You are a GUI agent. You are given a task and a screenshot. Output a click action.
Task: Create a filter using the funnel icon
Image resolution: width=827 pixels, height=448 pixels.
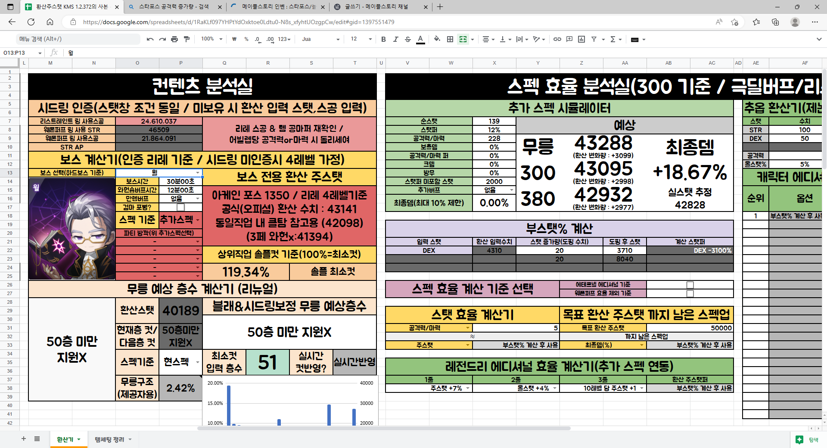594,39
